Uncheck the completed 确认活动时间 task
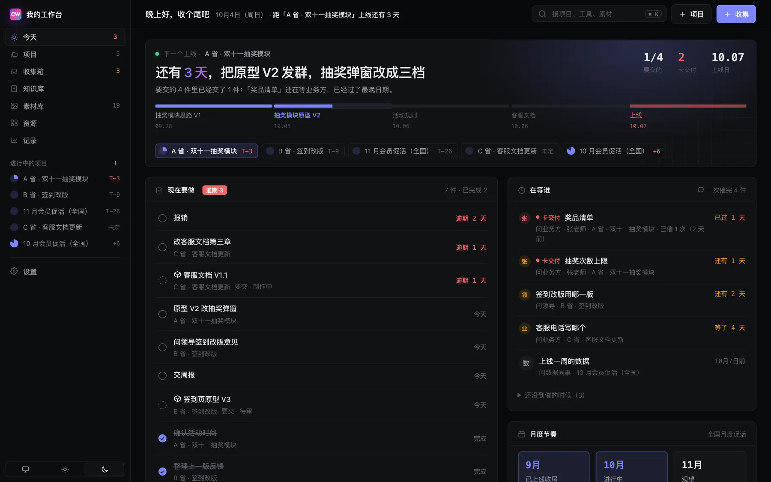Image resolution: width=771 pixels, height=482 pixels. pos(162,438)
